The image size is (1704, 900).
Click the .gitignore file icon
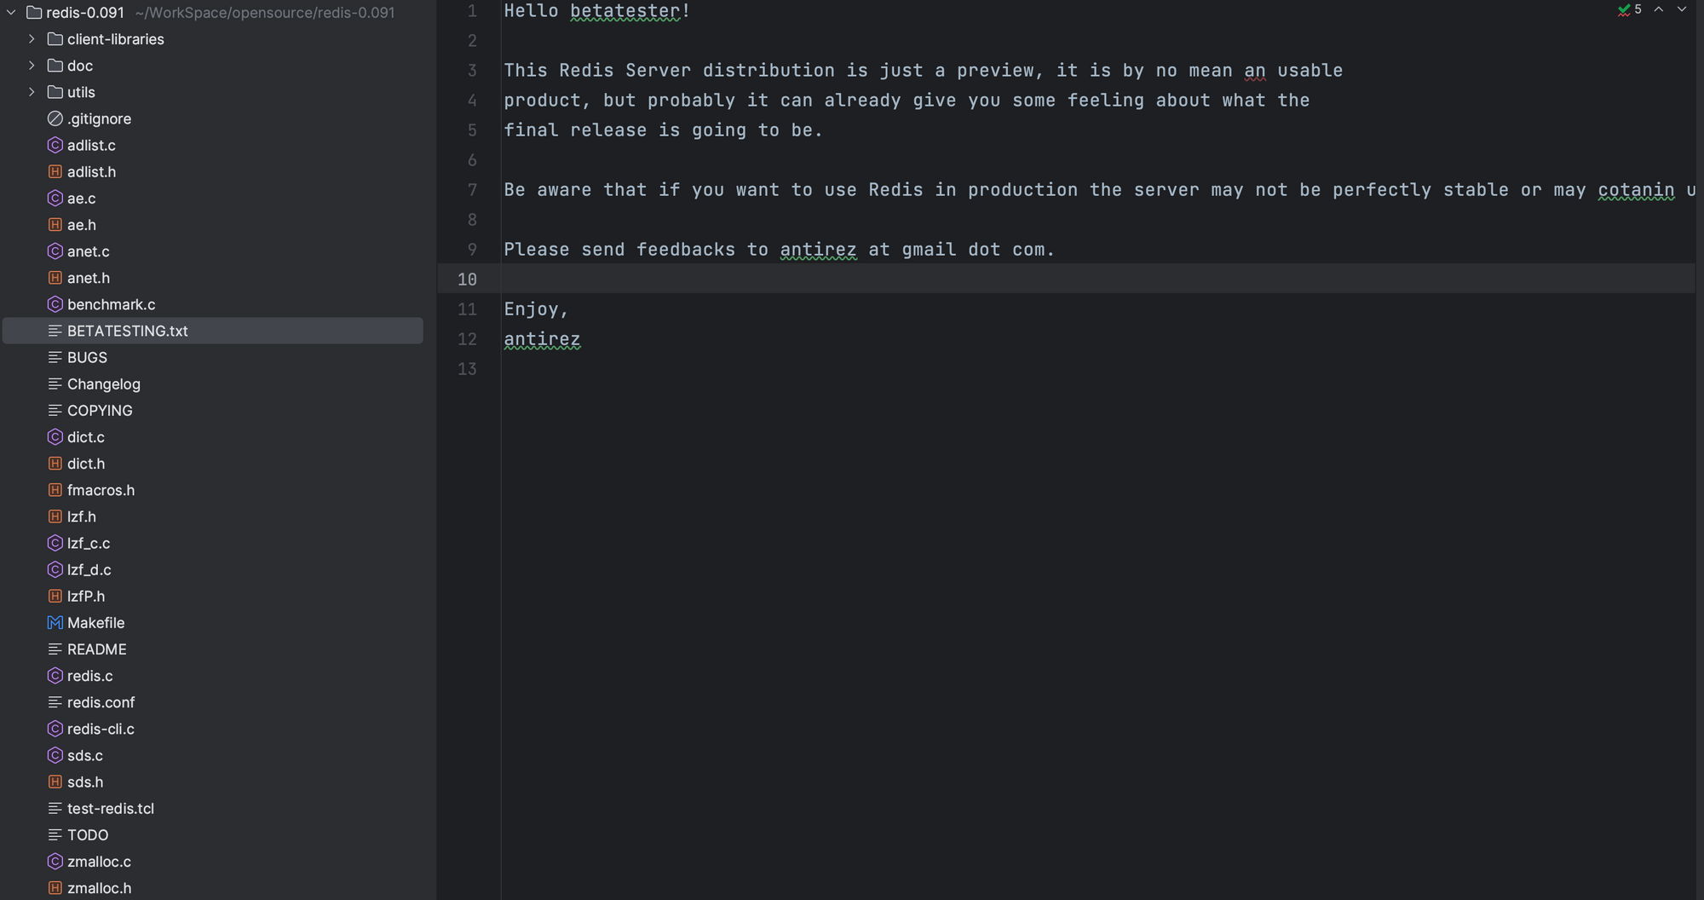tap(55, 118)
